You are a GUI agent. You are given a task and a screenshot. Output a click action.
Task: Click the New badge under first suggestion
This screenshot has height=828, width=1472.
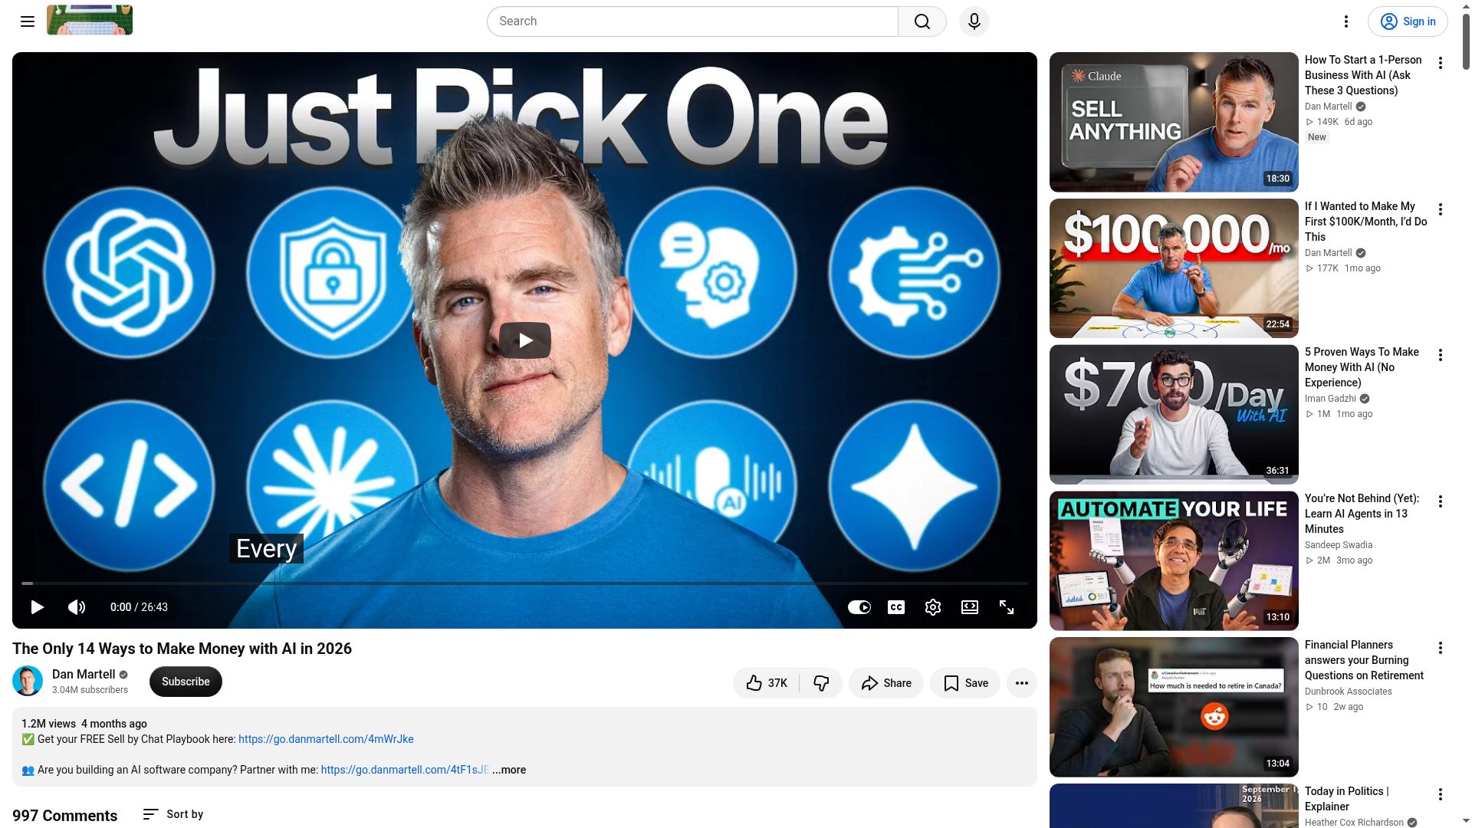[1317, 137]
